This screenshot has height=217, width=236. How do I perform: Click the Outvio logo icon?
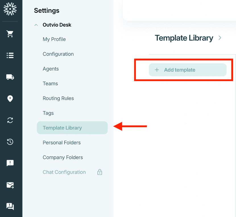10,9
